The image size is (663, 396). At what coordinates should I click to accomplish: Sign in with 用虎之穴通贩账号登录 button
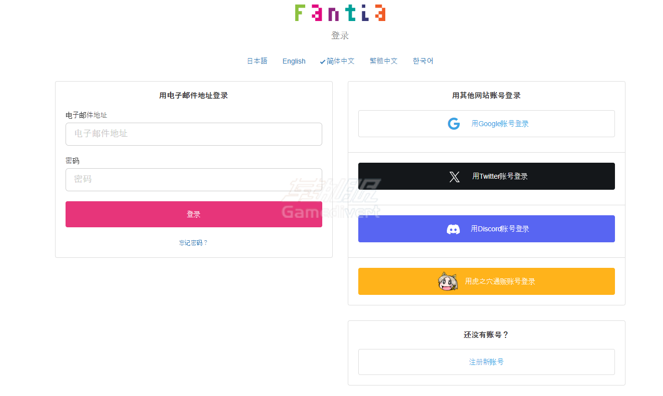(486, 281)
